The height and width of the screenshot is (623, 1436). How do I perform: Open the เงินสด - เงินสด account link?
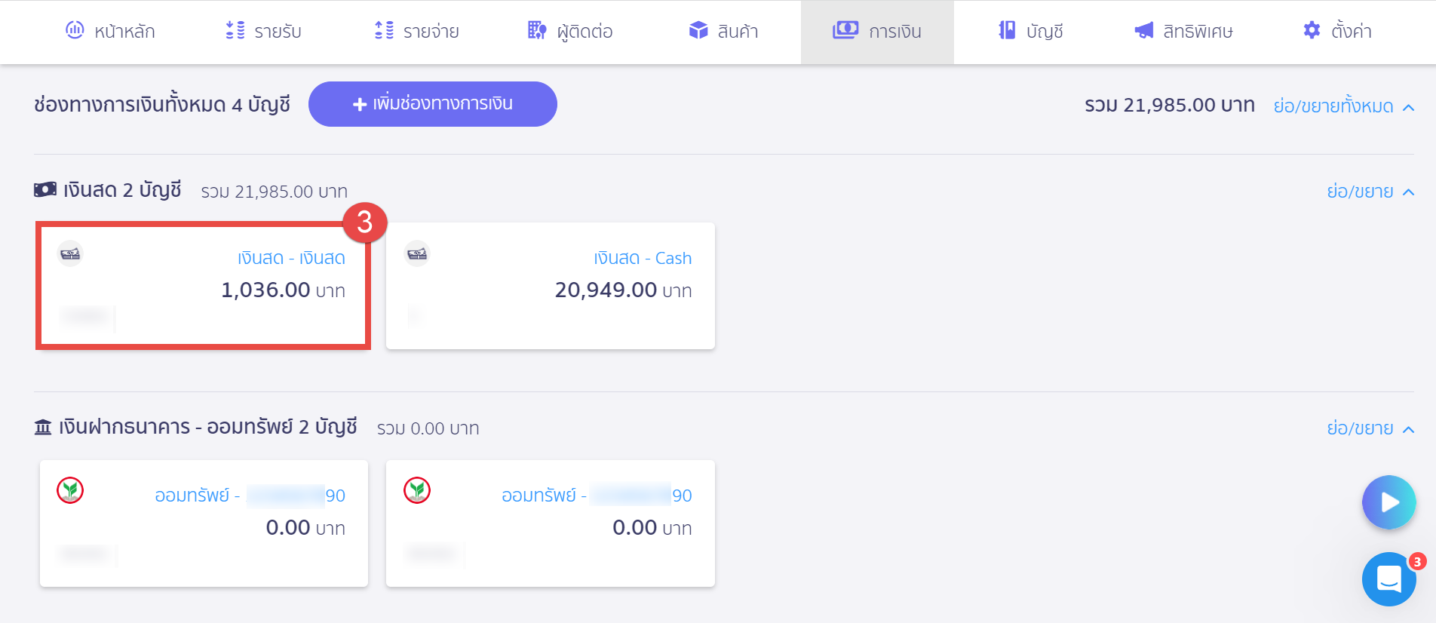tap(291, 258)
